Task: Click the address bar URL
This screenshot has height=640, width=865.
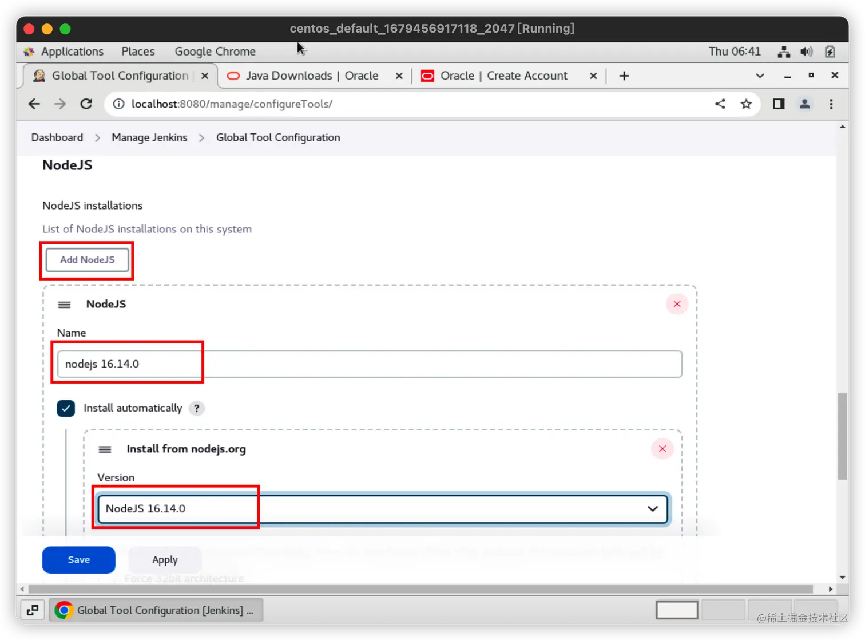Action: pos(232,104)
